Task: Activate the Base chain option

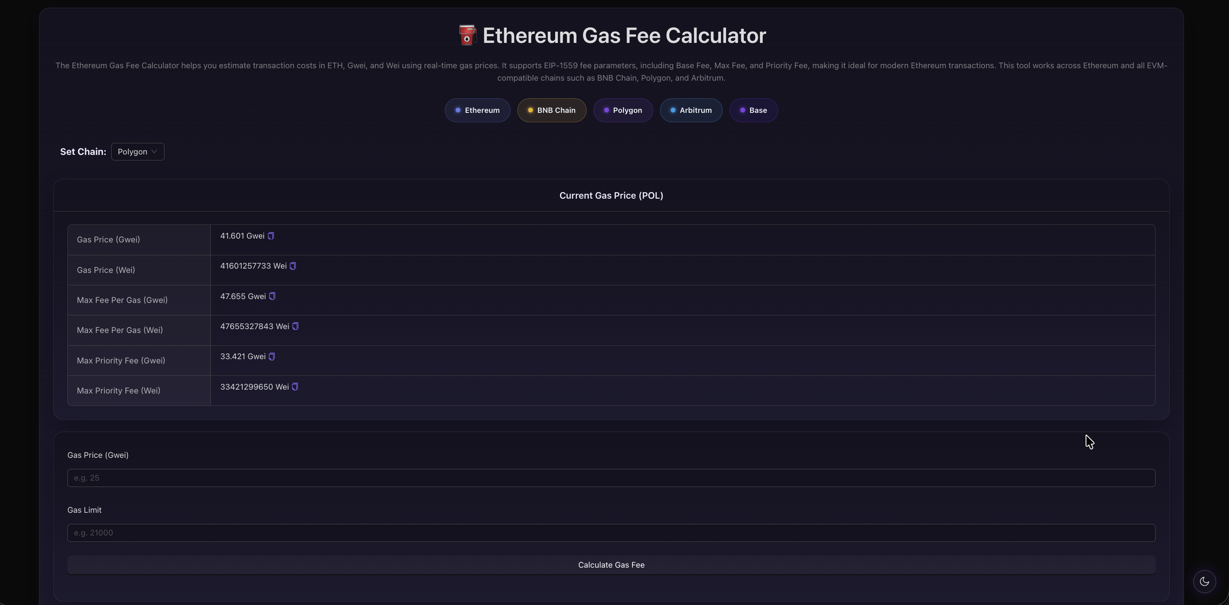Action: point(753,110)
